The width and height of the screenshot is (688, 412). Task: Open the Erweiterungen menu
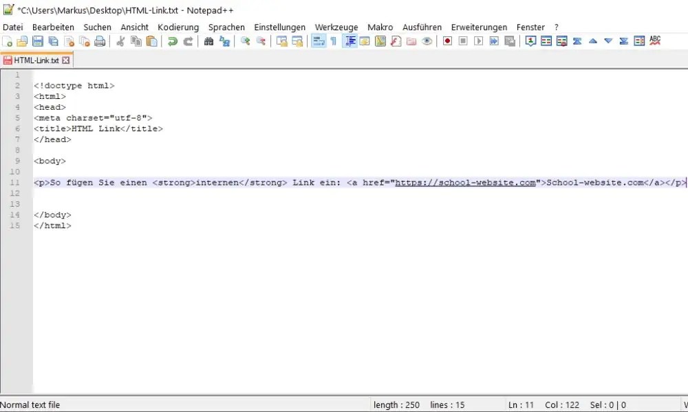pyautogui.click(x=479, y=27)
